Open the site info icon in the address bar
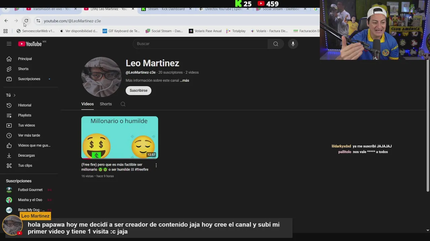The image size is (430, 241). (x=38, y=21)
